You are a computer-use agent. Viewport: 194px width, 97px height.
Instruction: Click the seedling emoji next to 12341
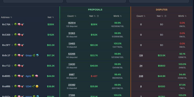33,86
